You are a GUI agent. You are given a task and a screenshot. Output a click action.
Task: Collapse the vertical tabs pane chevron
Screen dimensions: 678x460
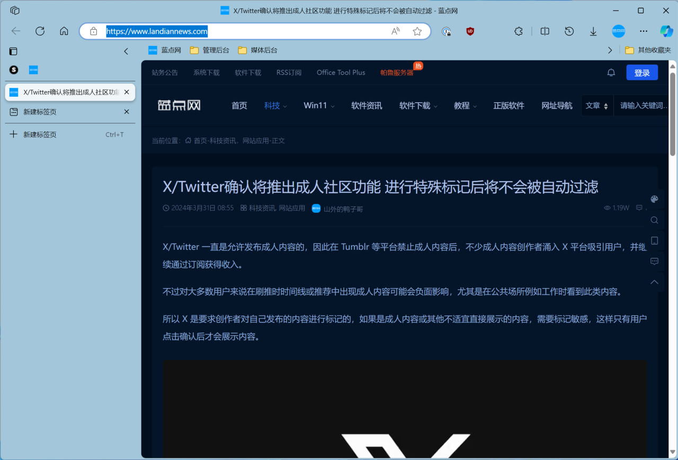[x=126, y=51]
